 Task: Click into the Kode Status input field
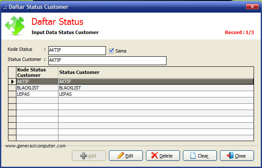point(77,51)
